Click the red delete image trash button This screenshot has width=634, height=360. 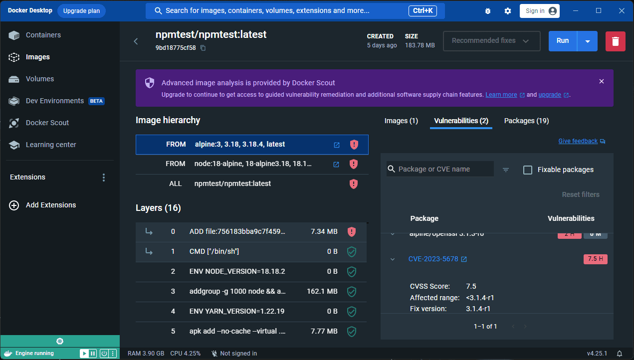tap(615, 41)
